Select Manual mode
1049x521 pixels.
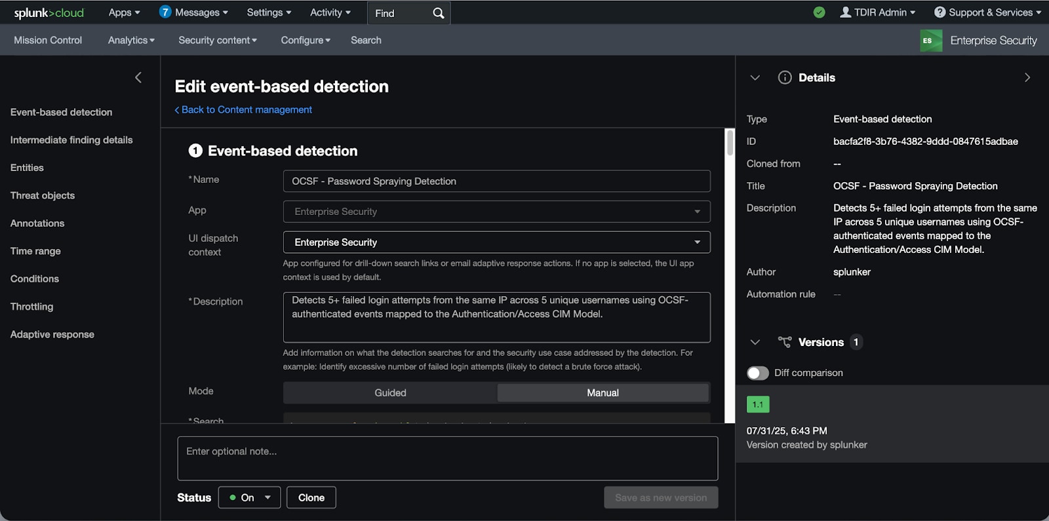click(x=603, y=393)
